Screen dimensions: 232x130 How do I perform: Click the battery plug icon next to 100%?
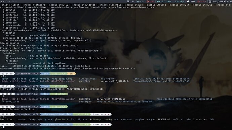point(188,1)
